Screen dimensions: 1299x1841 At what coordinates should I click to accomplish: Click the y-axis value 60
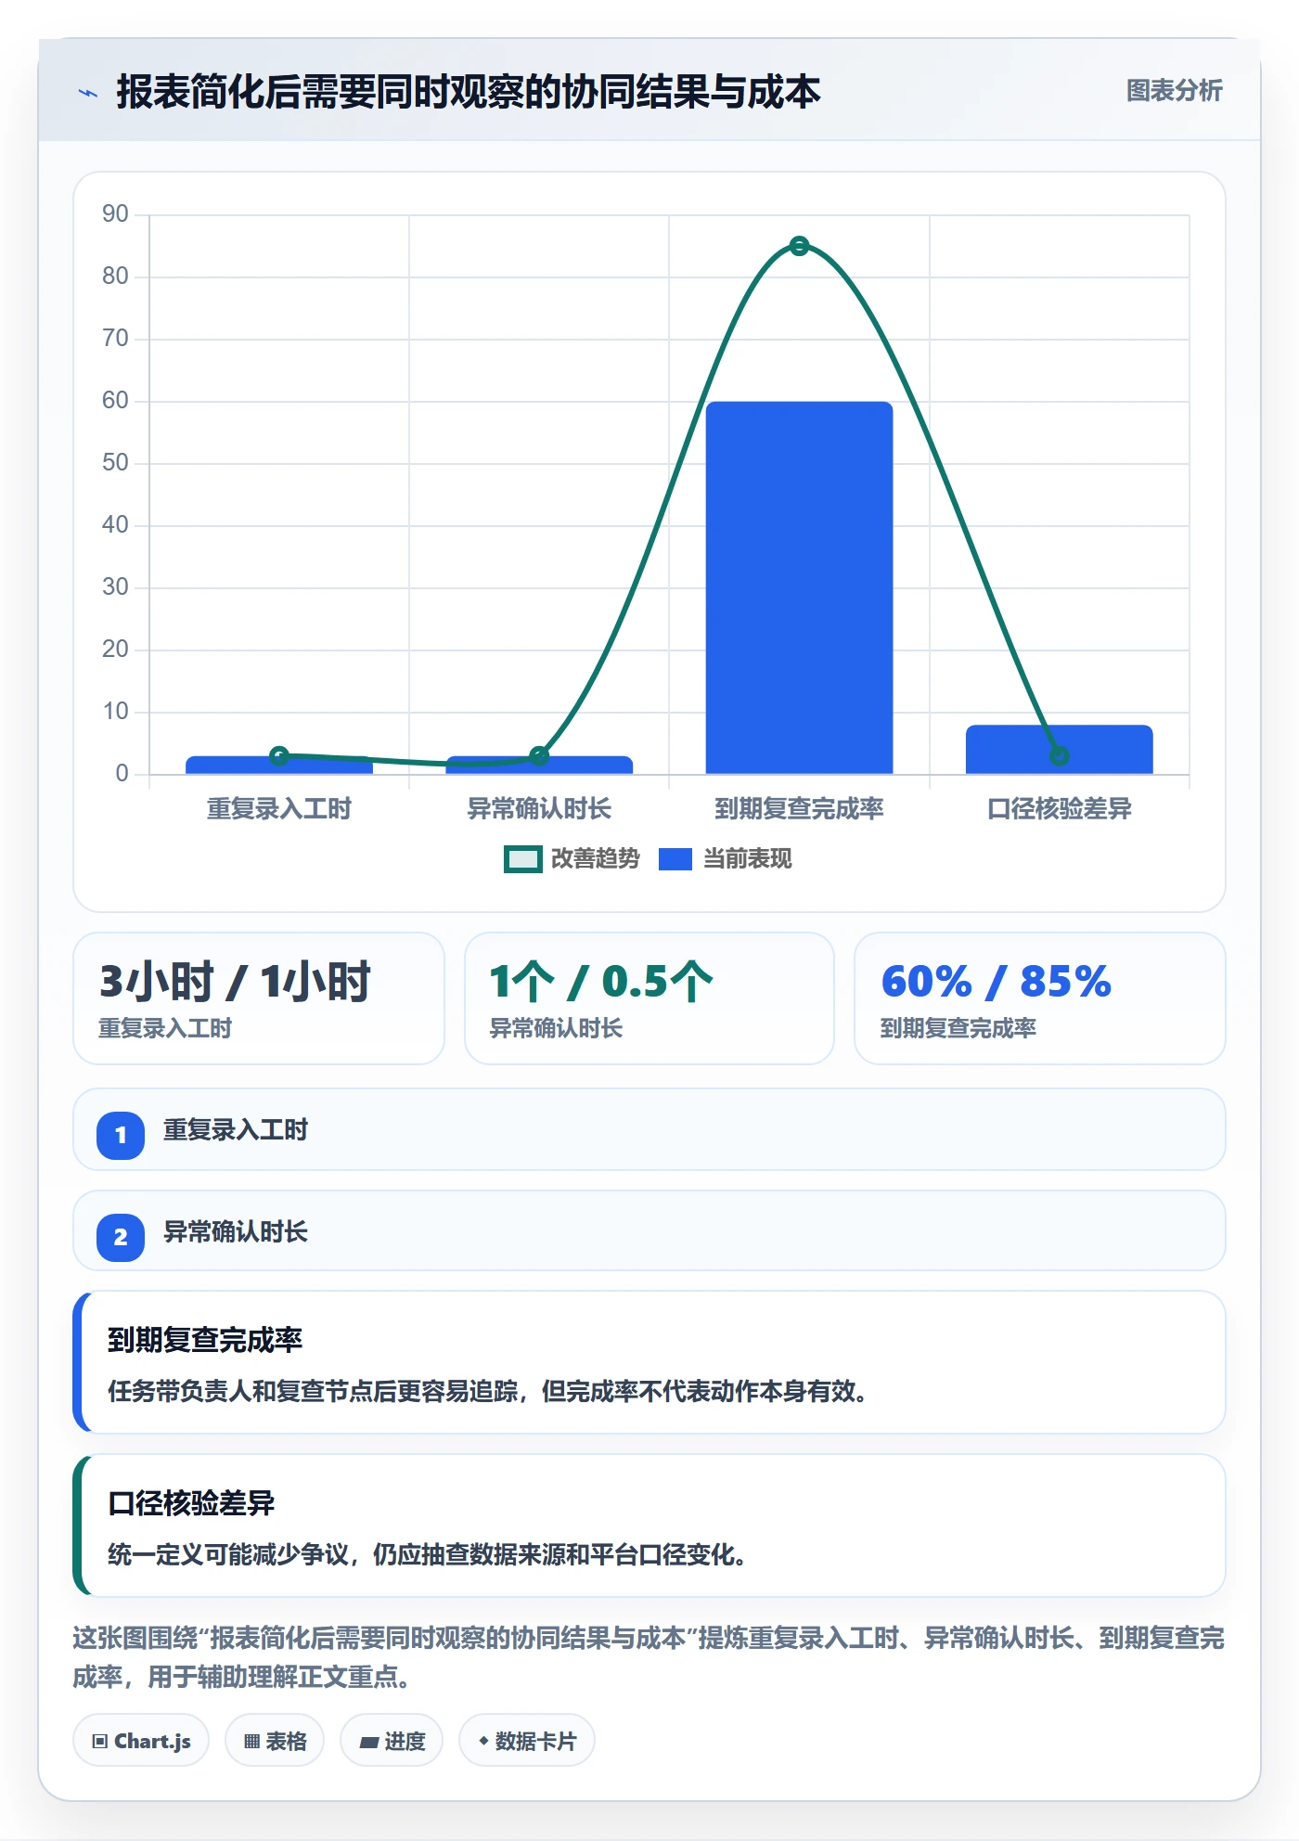click(x=115, y=401)
